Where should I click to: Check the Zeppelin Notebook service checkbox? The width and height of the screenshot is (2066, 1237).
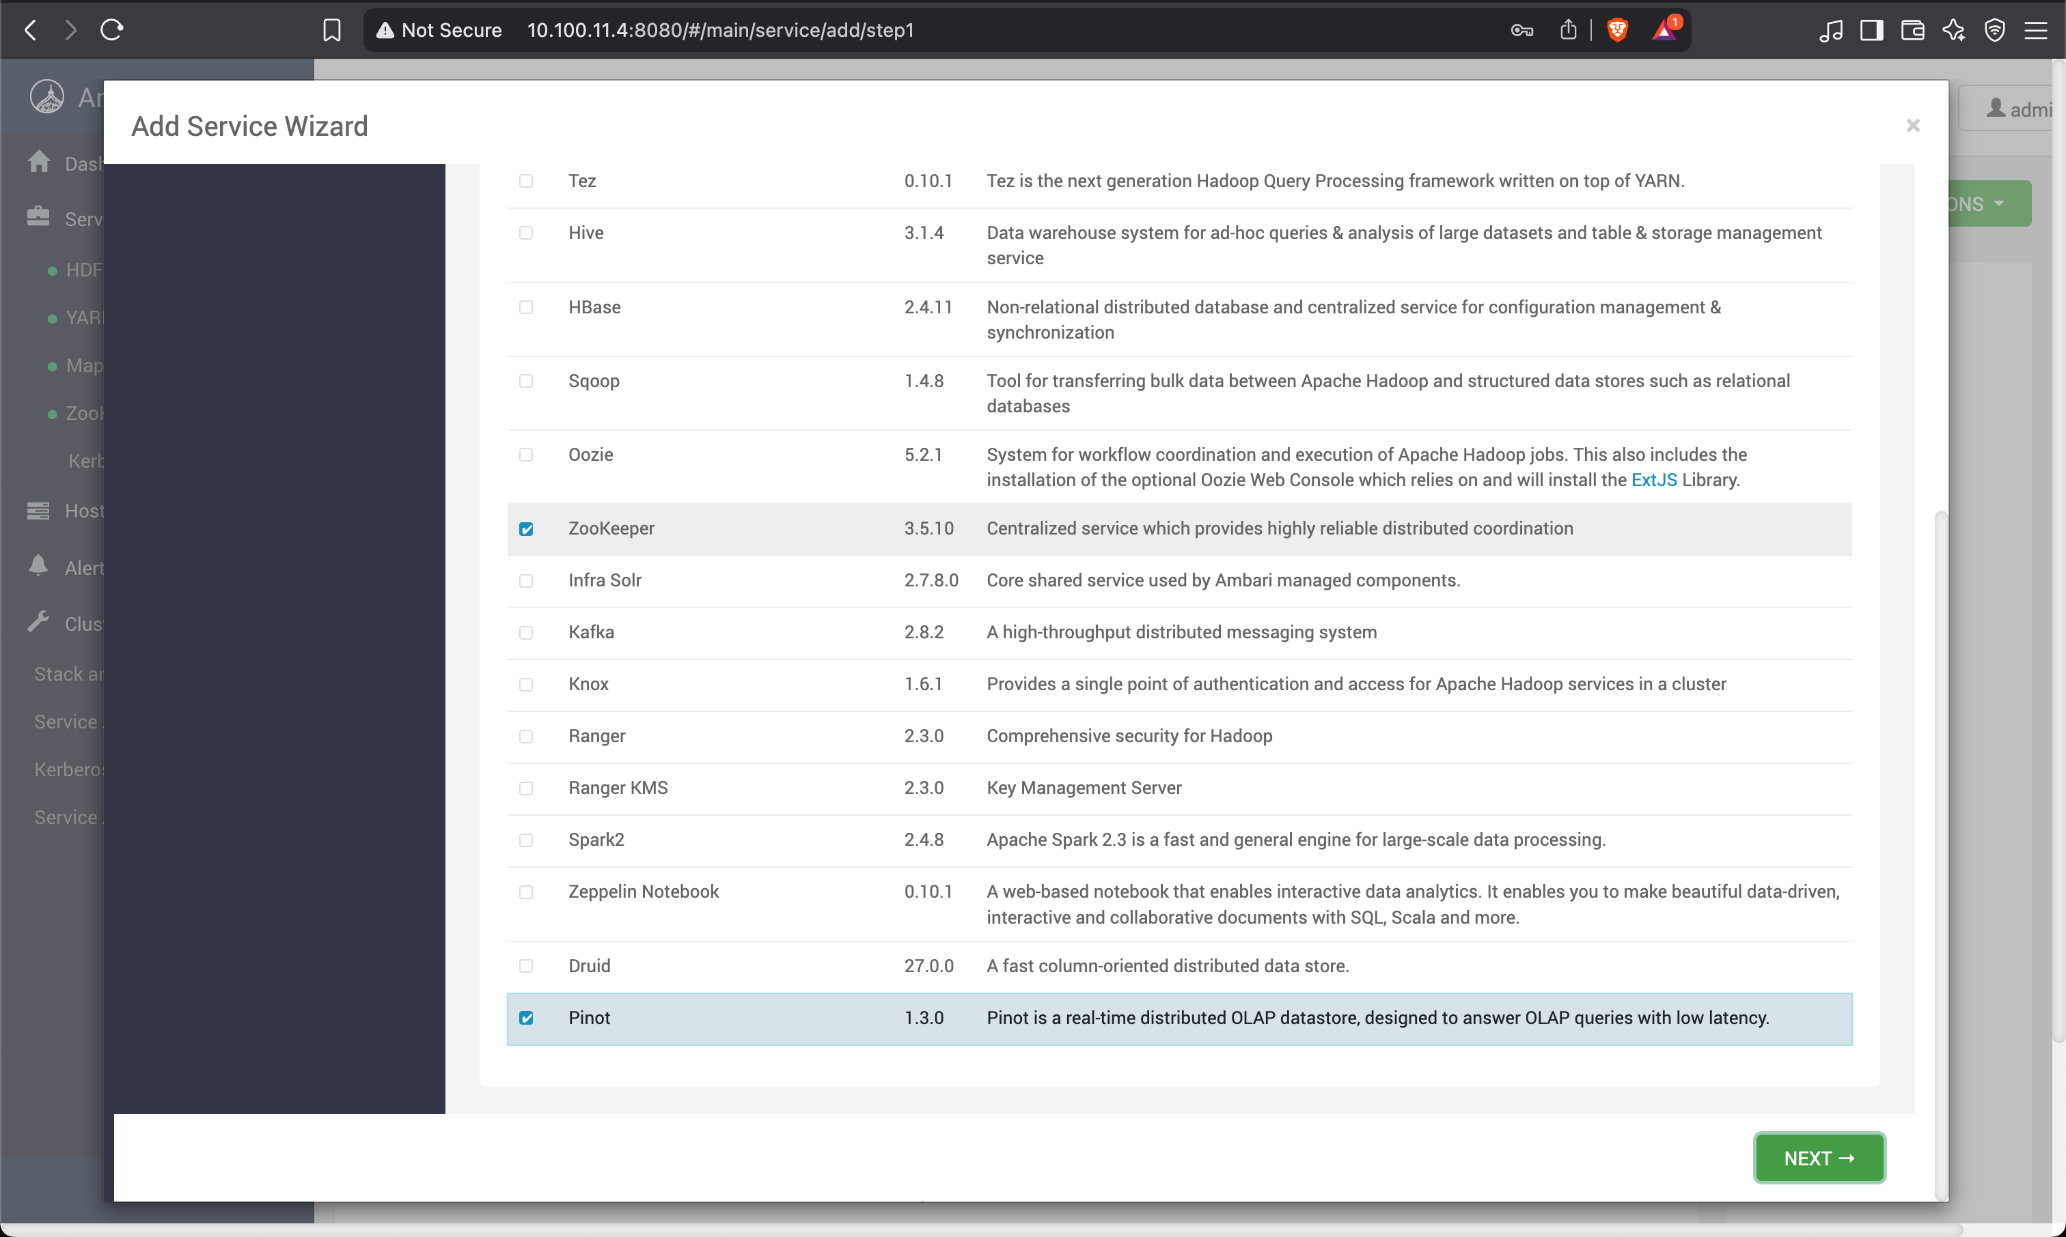526,892
